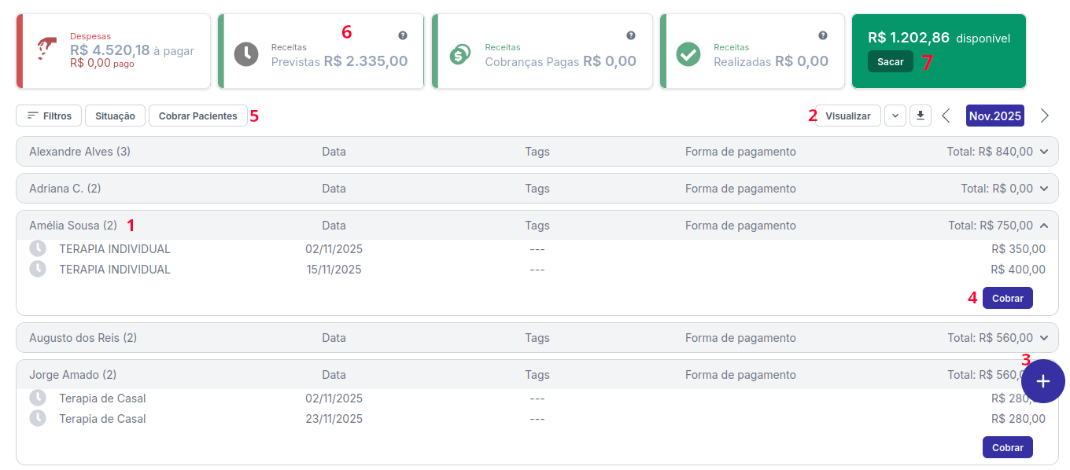1070x470 pixels.
Task: Expand the Alexandre Alves row
Action: (1044, 152)
